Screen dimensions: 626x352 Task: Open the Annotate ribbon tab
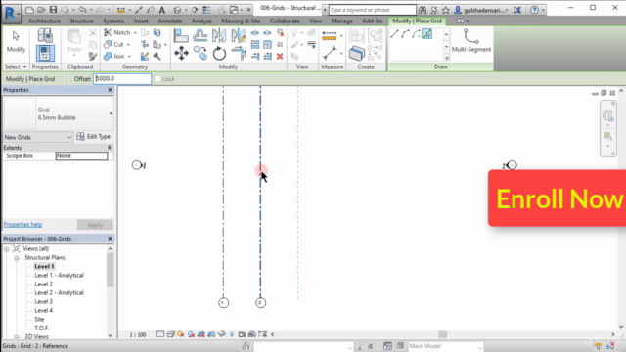point(169,21)
